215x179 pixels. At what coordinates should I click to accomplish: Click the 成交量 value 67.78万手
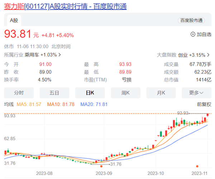pyautogui.click(x=200, y=64)
